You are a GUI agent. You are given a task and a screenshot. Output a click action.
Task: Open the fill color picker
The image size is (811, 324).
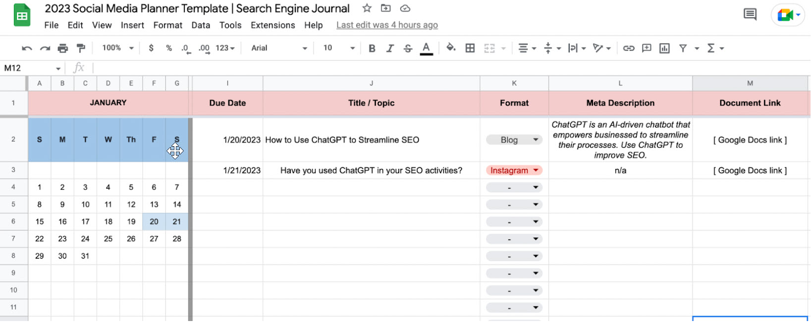[451, 48]
